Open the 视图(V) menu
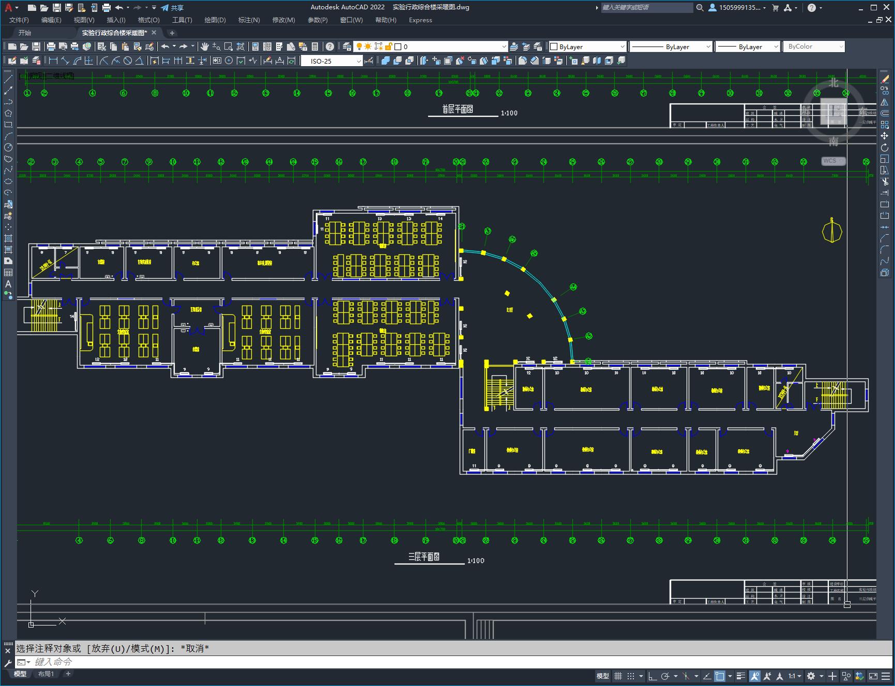The image size is (895, 686). [x=84, y=20]
